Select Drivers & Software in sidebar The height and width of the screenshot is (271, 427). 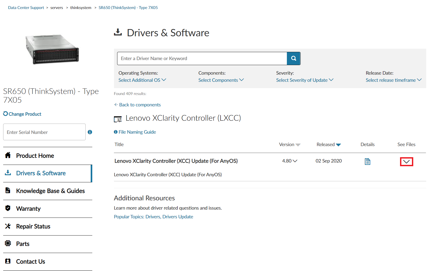48,173
